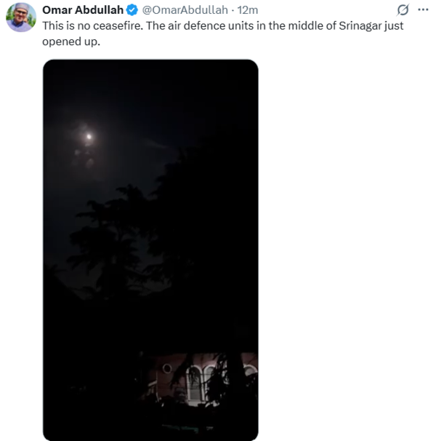Open the three-dot More options menu
Viewport: 436px width, 441px height.
click(423, 10)
